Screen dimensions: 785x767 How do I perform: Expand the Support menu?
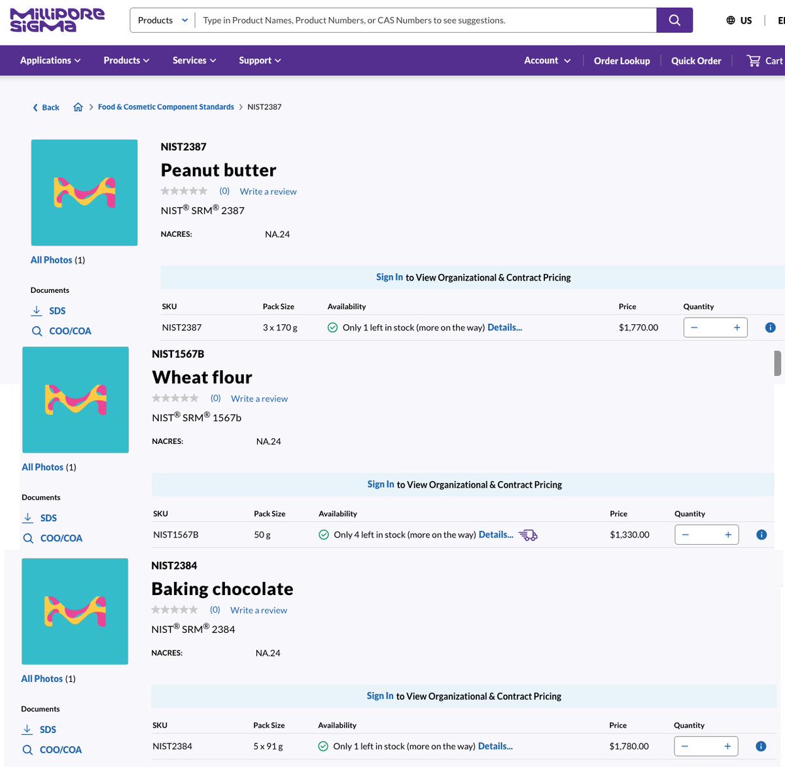[x=260, y=60]
